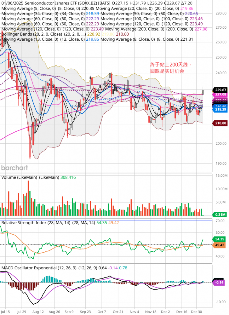Image resolution: width=229 pixels, height=315 pixels.
Task: Click the purple -0.14 MACD tag on axis
Action: tap(219, 283)
